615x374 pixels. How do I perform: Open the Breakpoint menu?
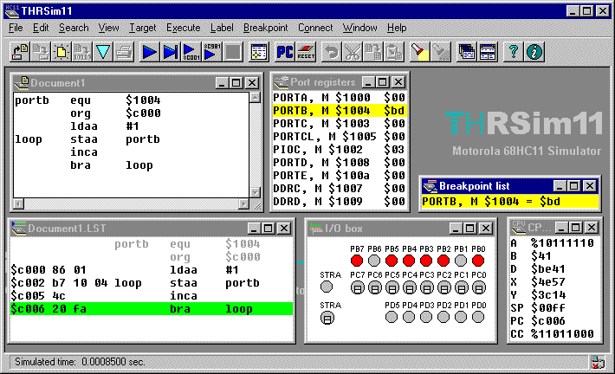point(265,28)
